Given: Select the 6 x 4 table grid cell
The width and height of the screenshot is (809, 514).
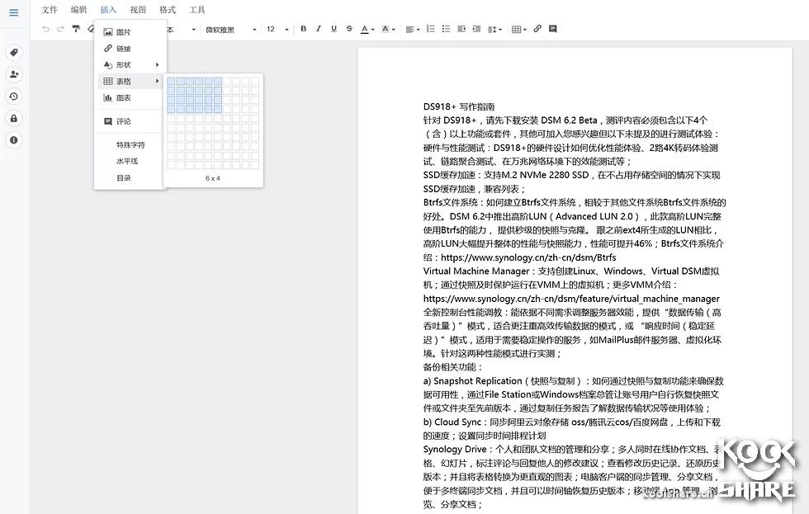Looking at the screenshot, I should point(218,109).
